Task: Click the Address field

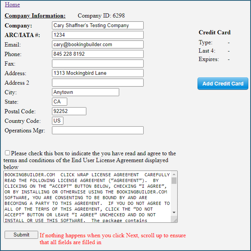Action: (97, 73)
